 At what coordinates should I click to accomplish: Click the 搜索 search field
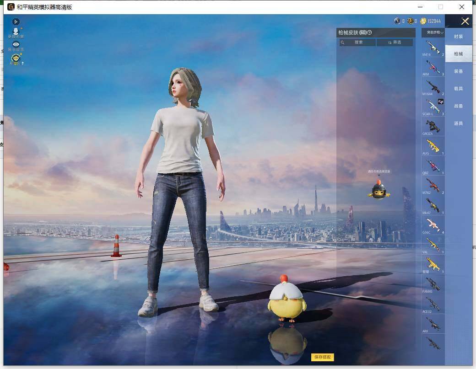[x=357, y=43]
